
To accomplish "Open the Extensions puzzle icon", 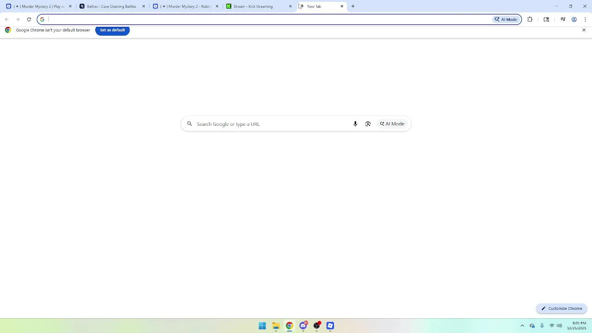I will click(530, 19).
